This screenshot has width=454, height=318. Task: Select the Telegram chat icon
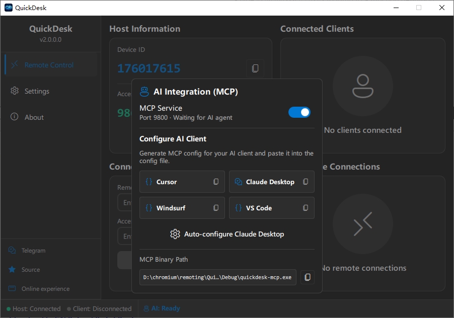point(11,250)
